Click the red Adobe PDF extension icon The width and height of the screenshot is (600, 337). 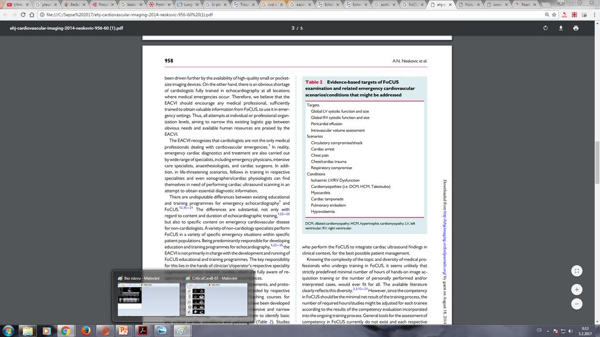point(564,15)
